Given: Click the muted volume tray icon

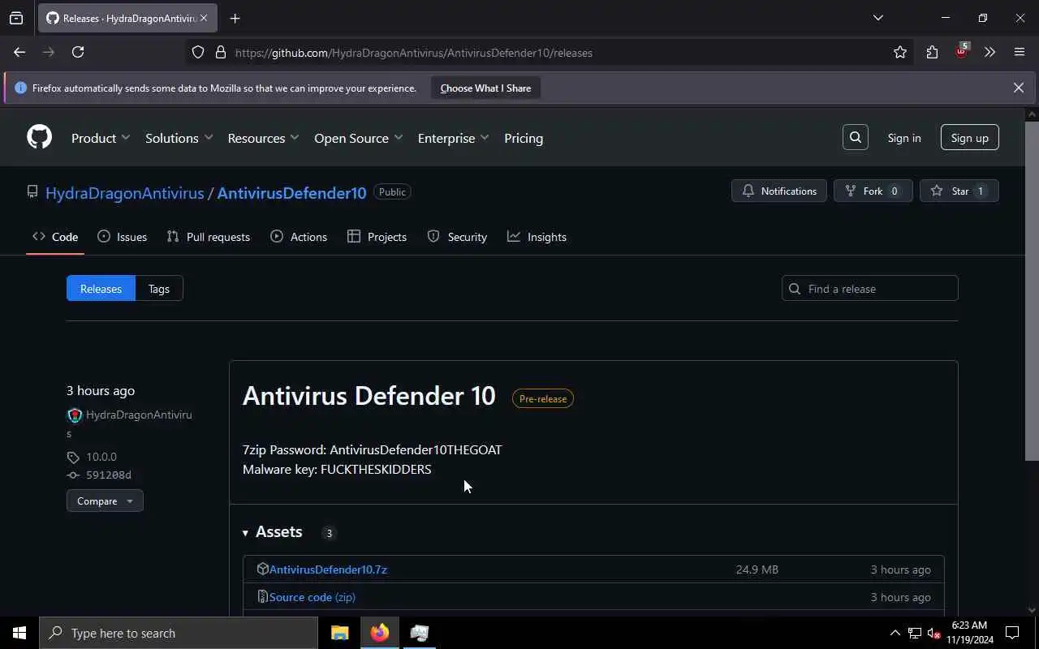Looking at the screenshot, I should (x=934, y=633).
